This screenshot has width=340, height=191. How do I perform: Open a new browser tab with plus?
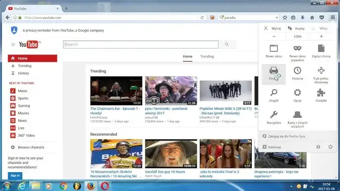click(66, 9)
